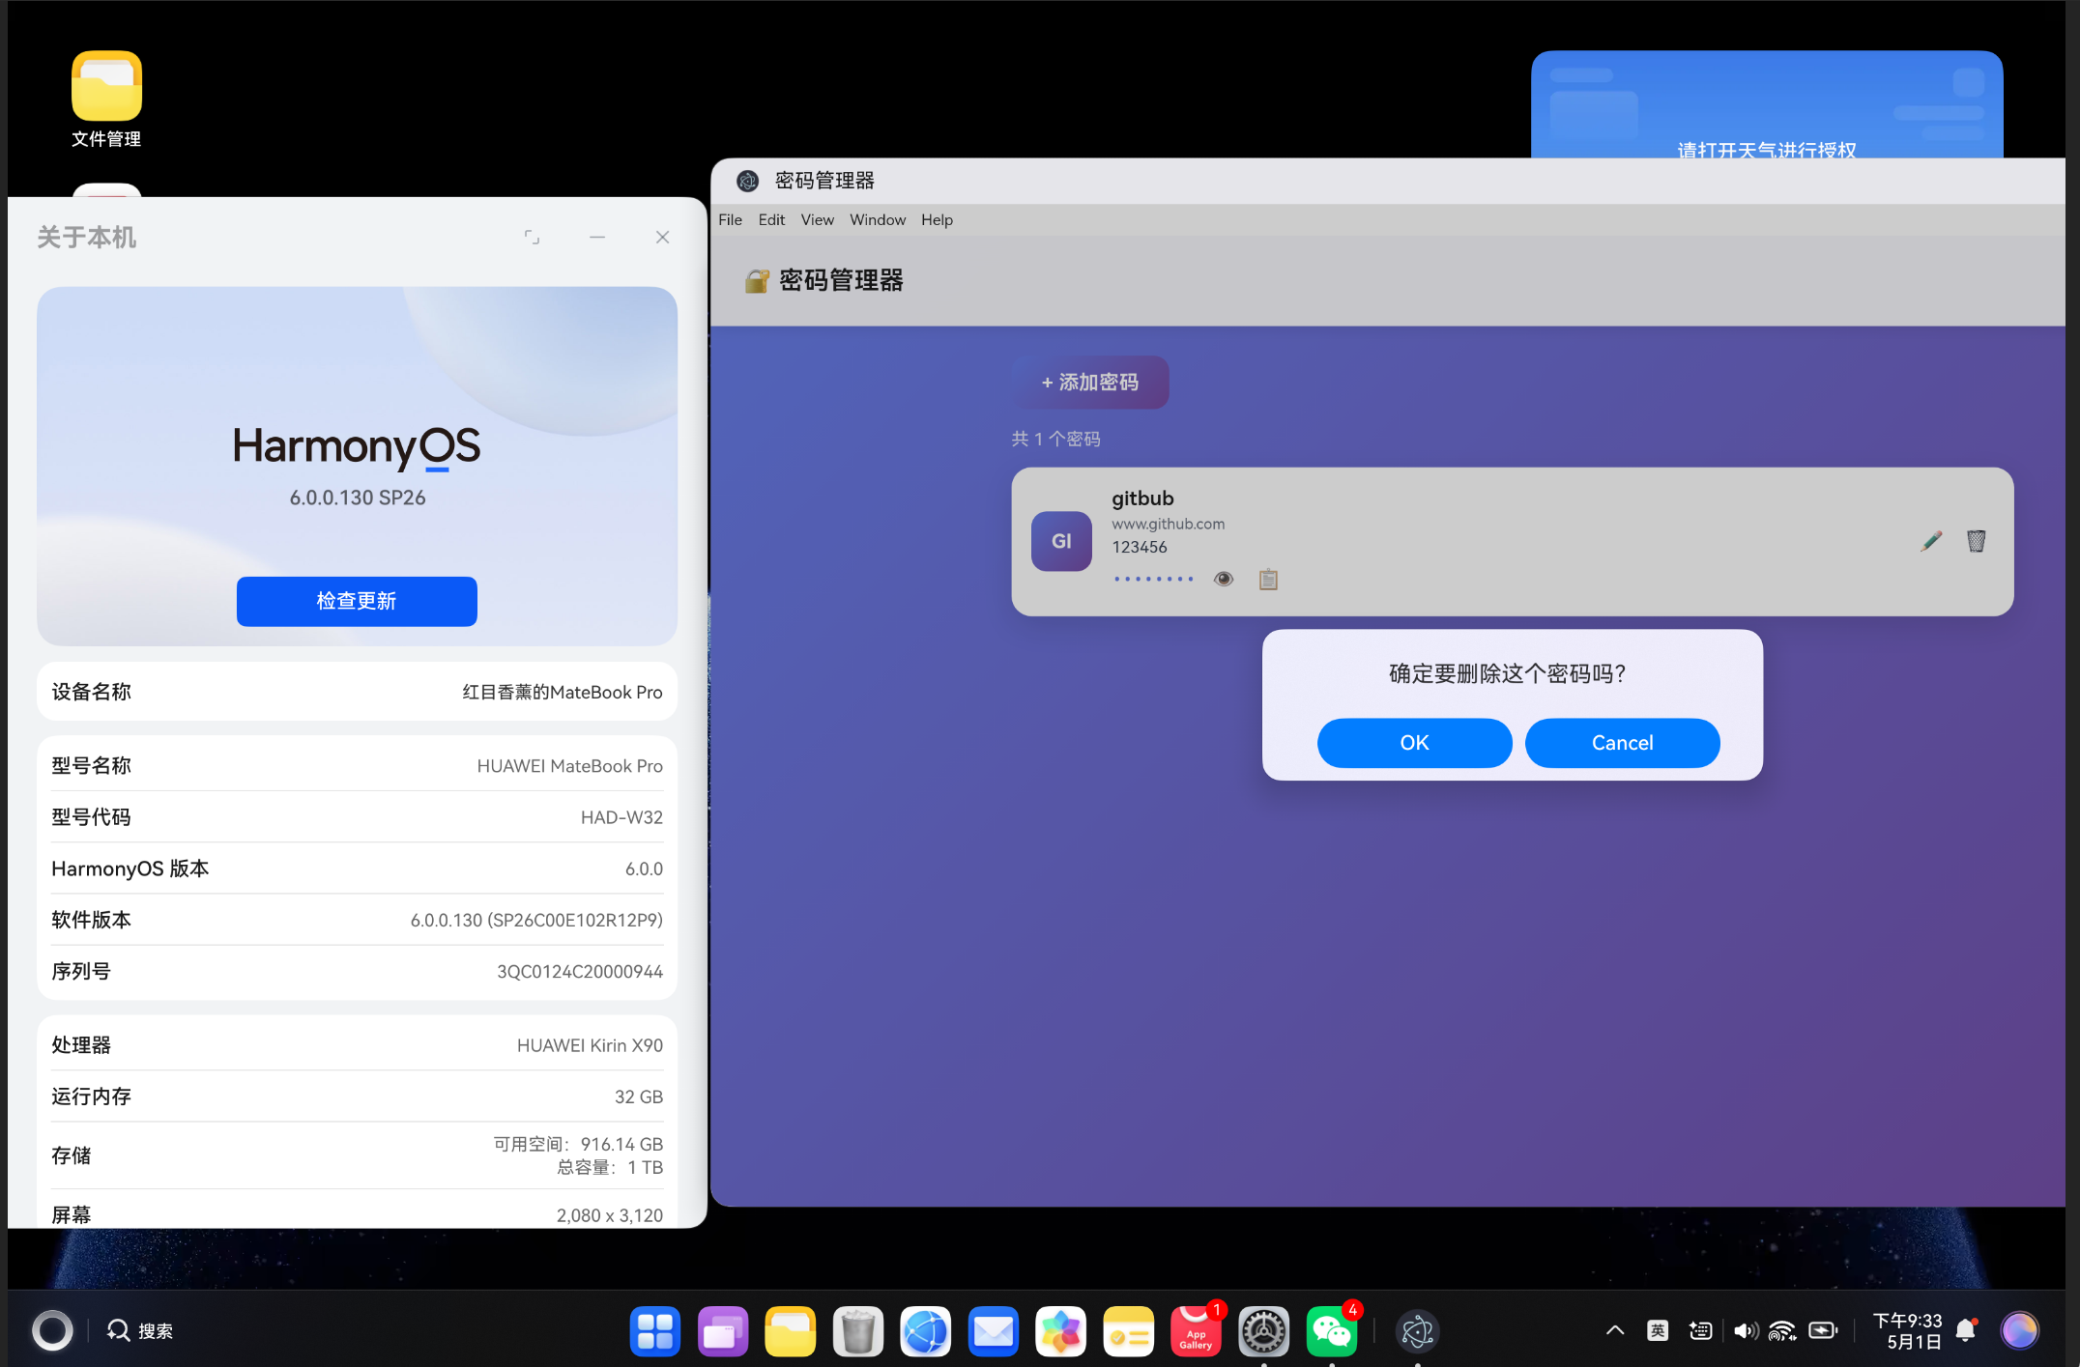Image resolution: width=2080 pixels, height=1367 pixels.
Task: Launch the browser globe icon in dock
Action: (x=925, y=1332)
